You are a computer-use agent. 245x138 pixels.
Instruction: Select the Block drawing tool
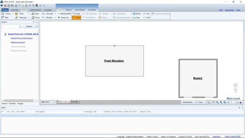(x=137, y=14)
